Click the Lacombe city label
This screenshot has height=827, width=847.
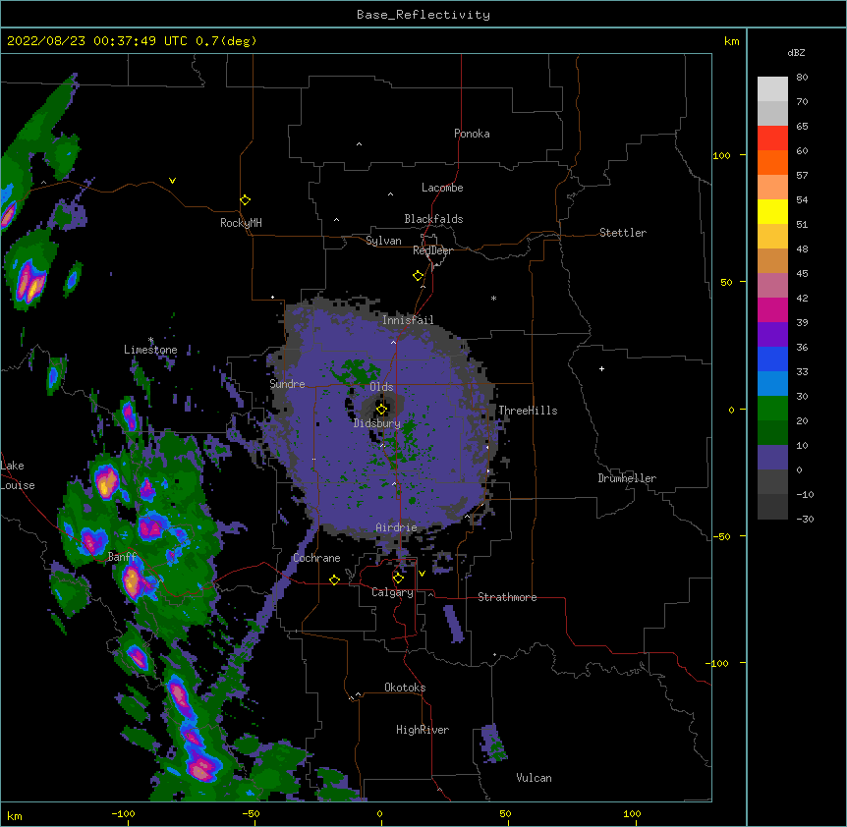coord(442,188)
